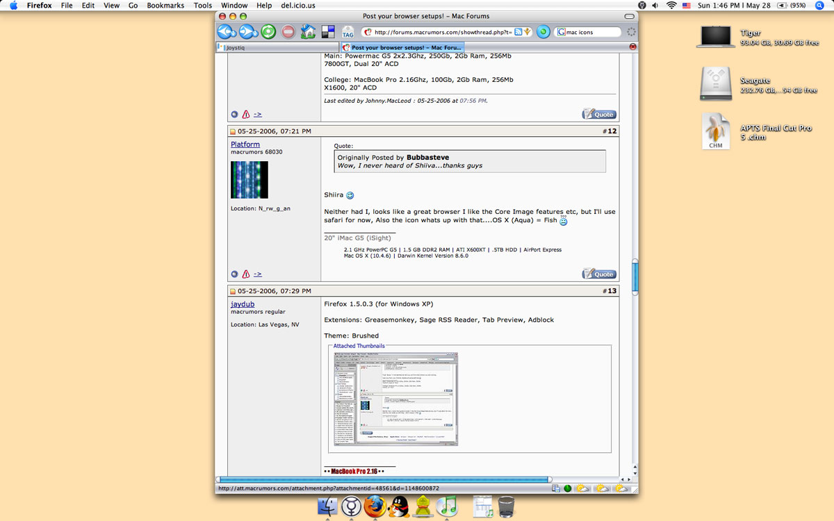
Task: Click the status bar page-copy icon
Action: click(556, 488)
